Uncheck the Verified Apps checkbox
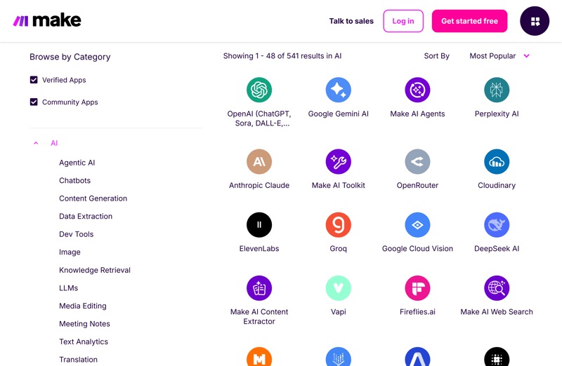The image size is (562, 366). [34, 80]
